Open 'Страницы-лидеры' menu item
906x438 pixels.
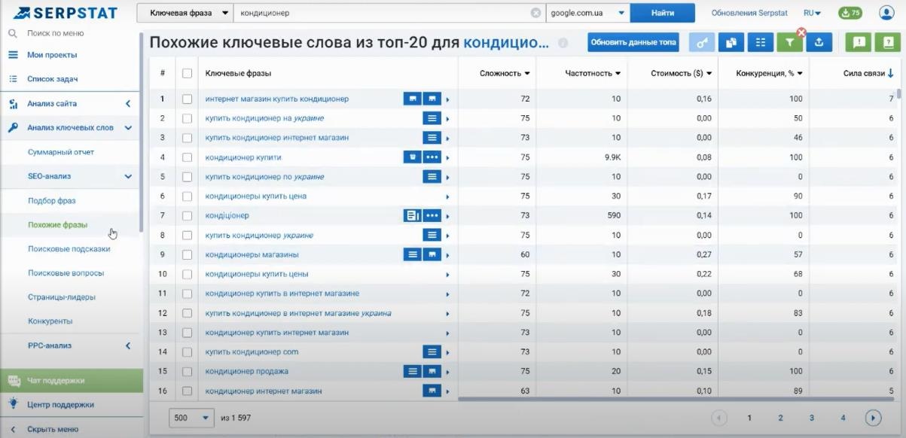[62, 297]
